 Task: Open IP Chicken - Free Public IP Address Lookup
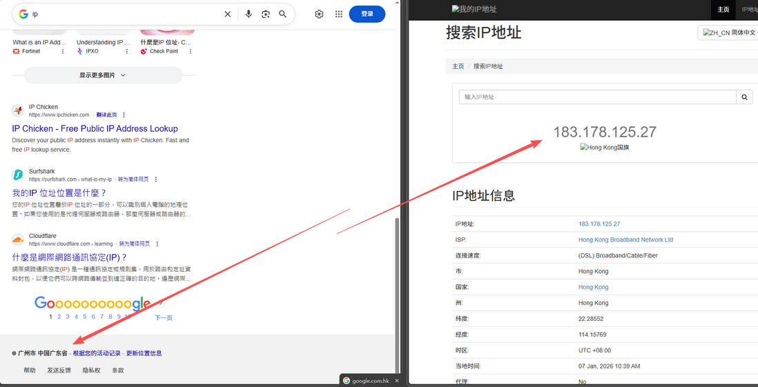95,128
